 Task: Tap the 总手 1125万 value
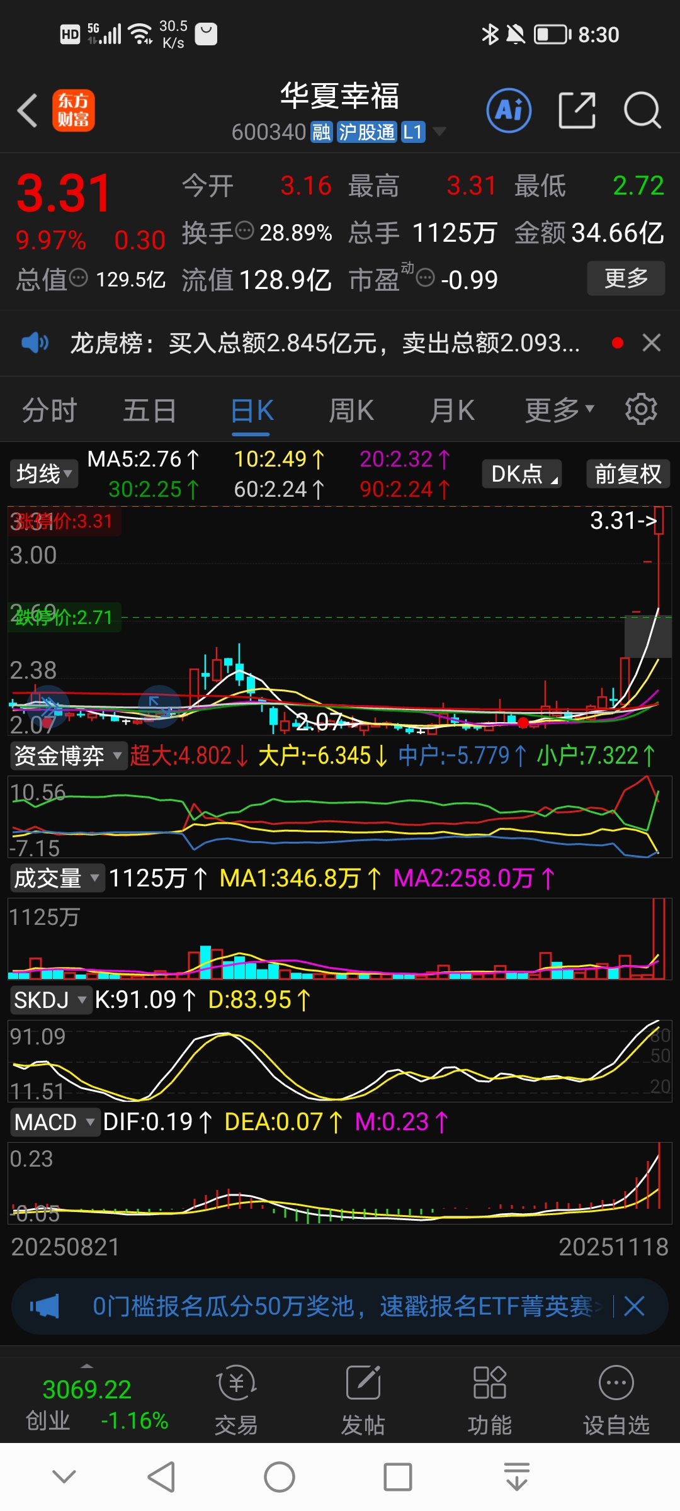(455, 232)
